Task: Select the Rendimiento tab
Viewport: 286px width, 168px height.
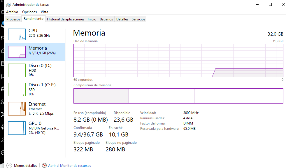Action: [34, 19]
